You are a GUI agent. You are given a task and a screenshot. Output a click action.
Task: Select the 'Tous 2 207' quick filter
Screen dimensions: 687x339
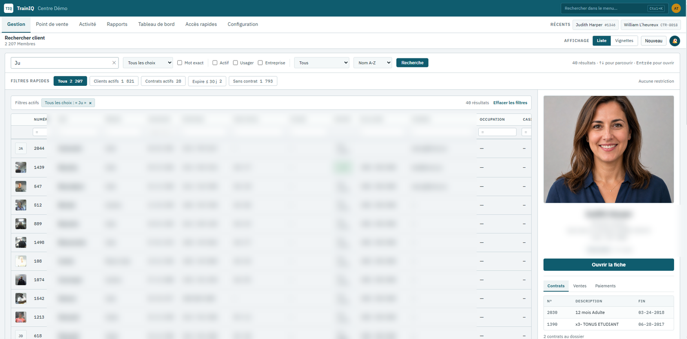(x=70, y=81)
